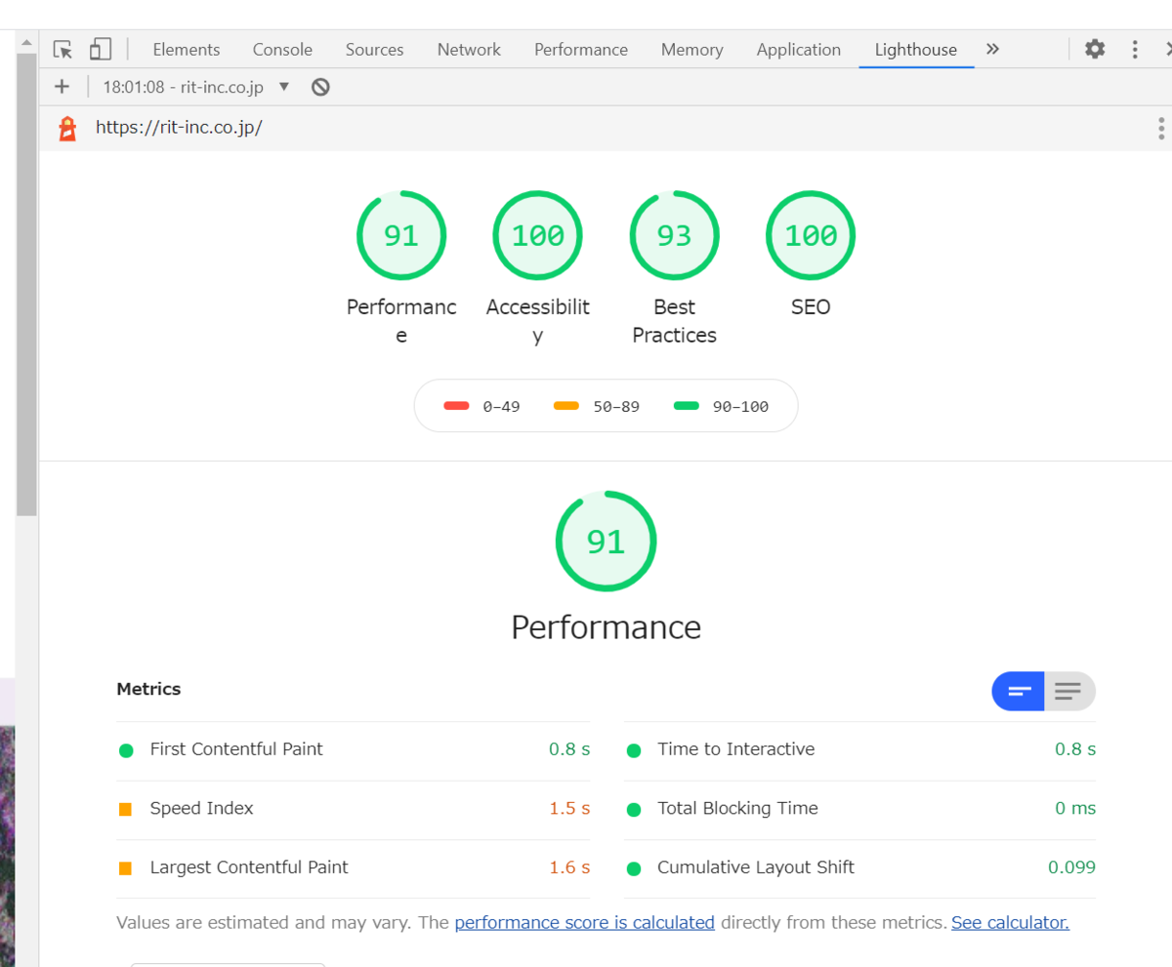Image resolution: width=1172 pixels, height=967 pixels.
Task: Switch to the Console tab
Action: [x=282, y=50]
